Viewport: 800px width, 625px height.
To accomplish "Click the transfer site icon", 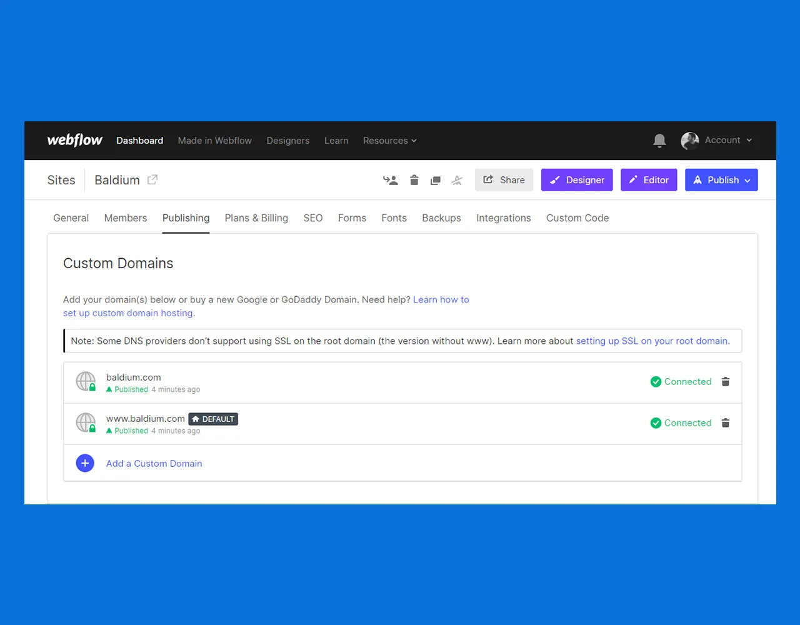I will (391, 180).
